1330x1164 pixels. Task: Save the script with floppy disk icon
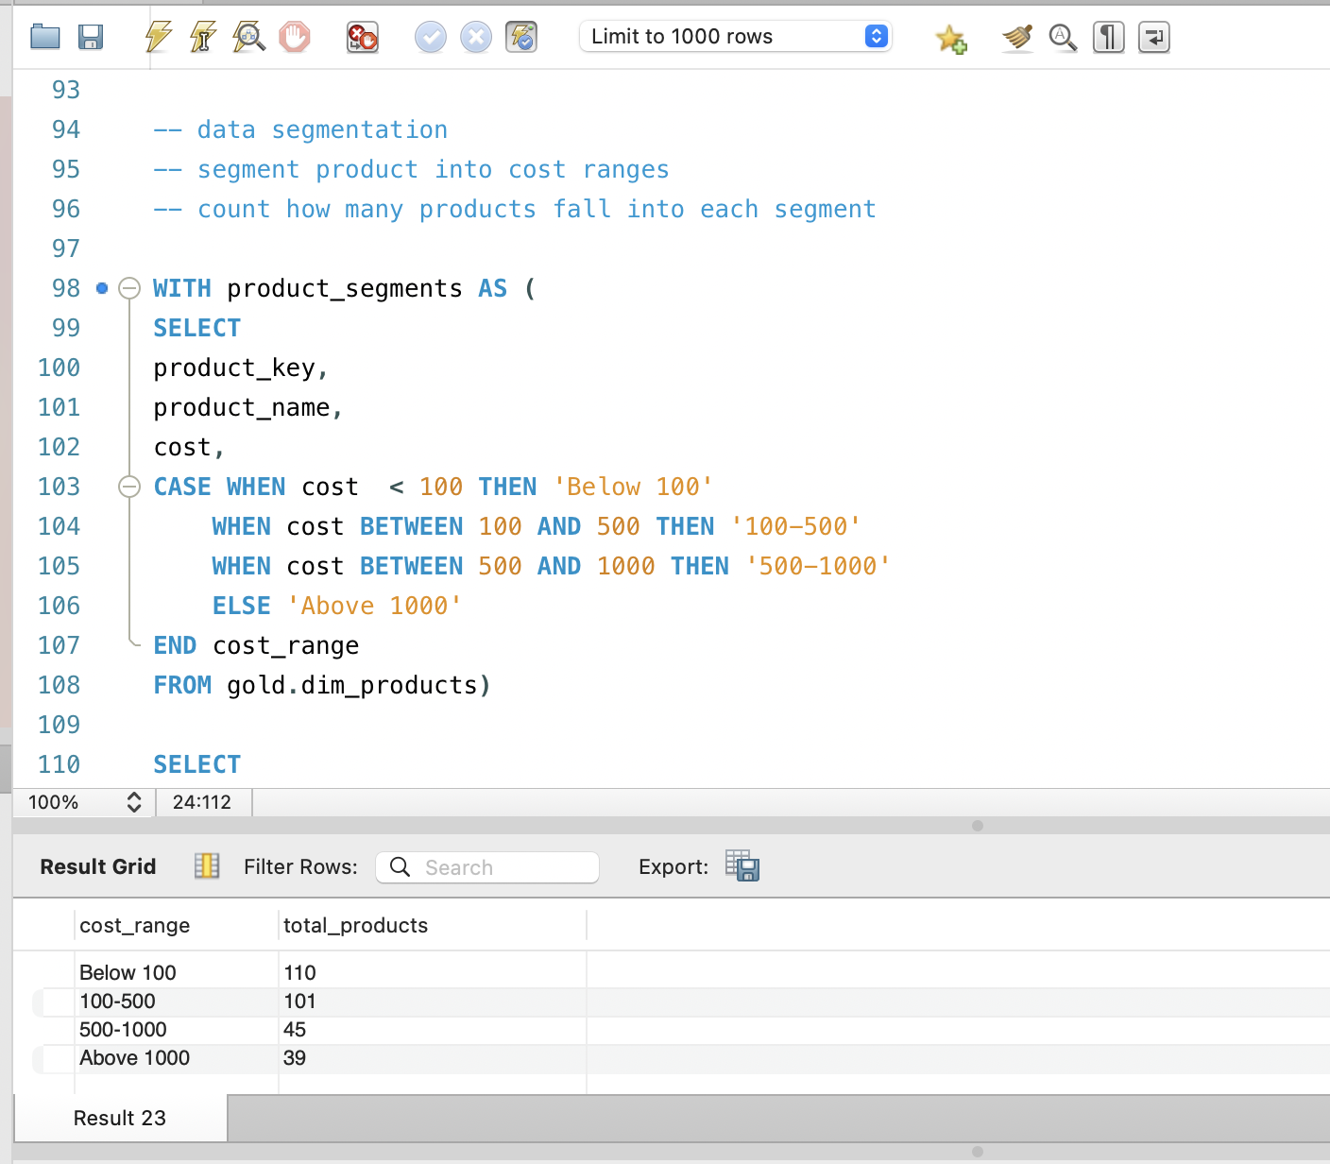tap(91, 38)
